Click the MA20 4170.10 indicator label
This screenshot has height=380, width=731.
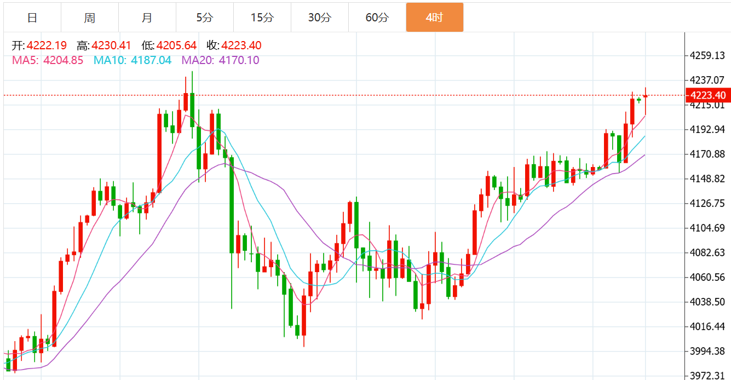(x=221, y=60)
